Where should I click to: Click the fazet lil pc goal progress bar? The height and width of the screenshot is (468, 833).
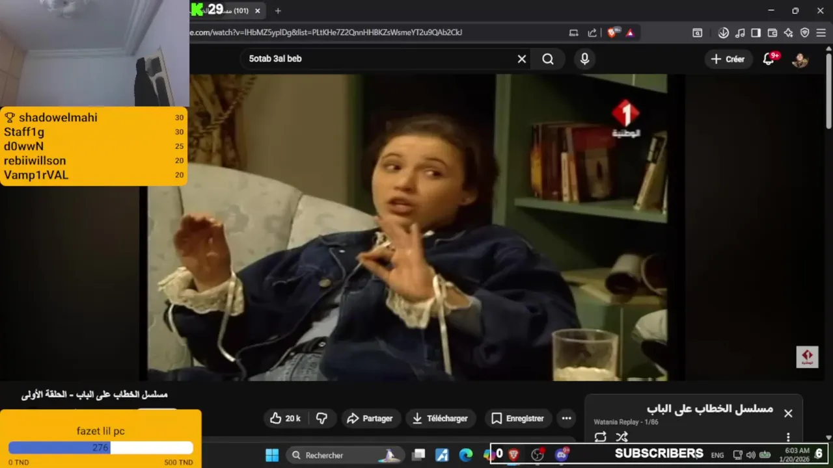coord(101,448)
